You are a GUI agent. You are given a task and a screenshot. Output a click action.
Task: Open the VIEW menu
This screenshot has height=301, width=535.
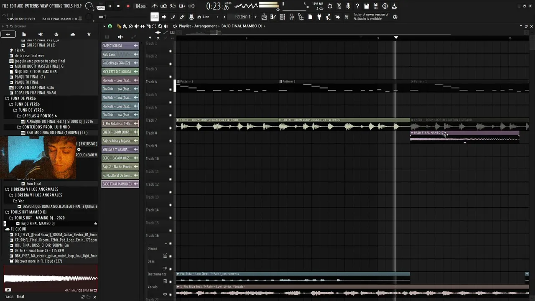(44, 6)
